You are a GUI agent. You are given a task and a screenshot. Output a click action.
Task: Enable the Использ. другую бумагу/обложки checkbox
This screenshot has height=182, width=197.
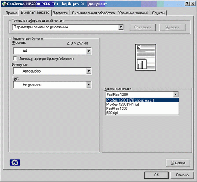click(15, 59)
